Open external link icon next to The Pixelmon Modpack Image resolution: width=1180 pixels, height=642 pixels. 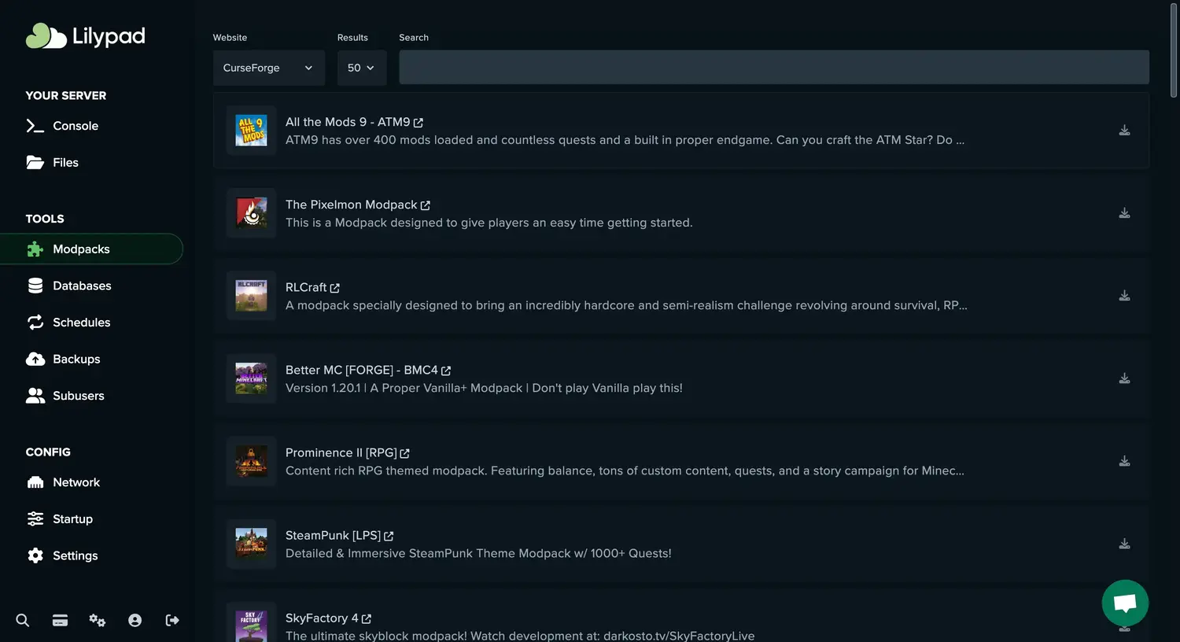click(x=426, y=205)
